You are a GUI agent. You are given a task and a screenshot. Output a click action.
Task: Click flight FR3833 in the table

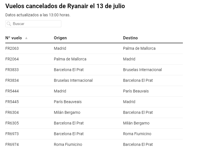click(12, 70)
